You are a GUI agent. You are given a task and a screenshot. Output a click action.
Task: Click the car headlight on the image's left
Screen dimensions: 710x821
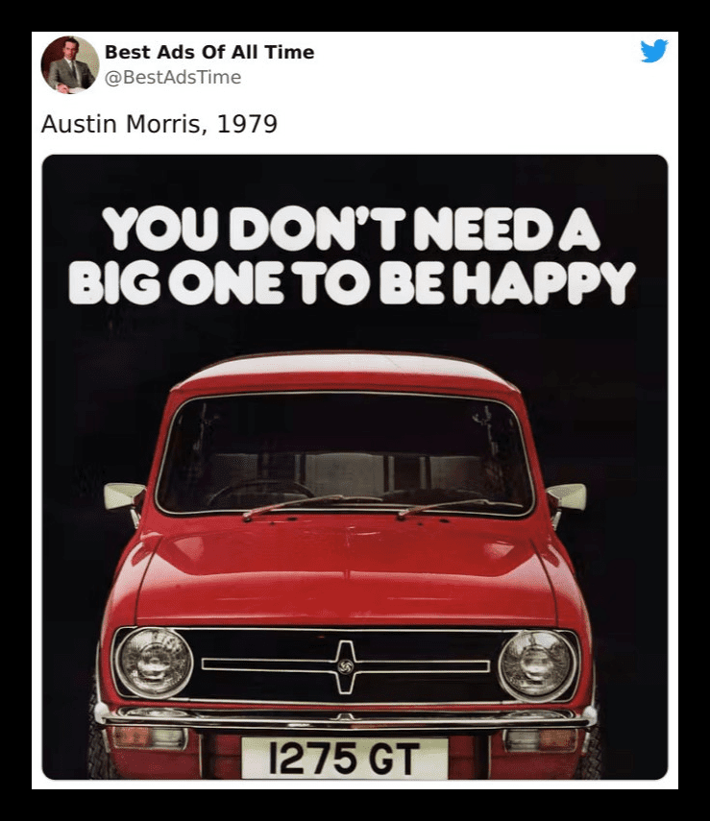(x=154, y=663)
